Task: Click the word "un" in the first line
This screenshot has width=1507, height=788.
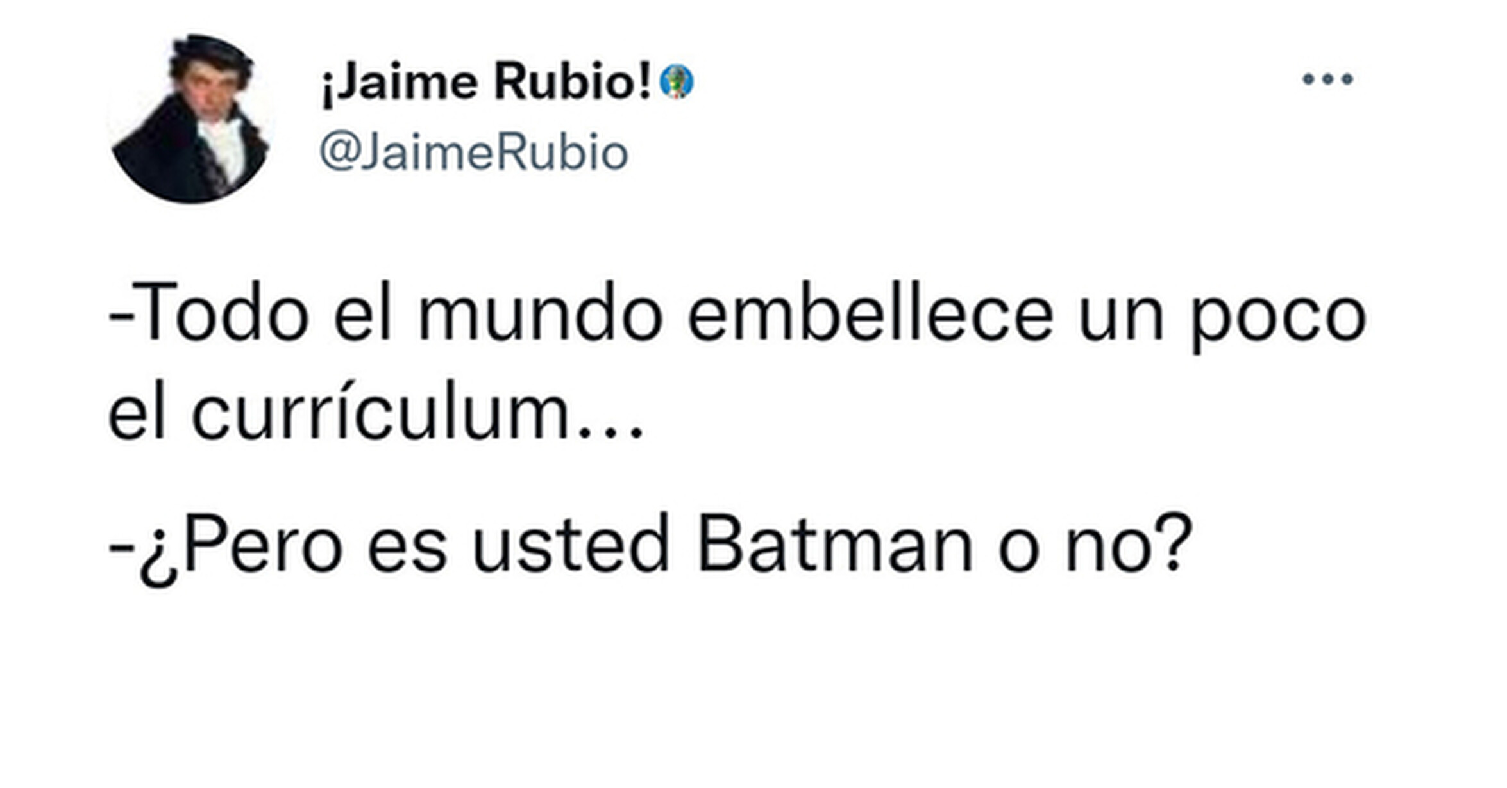Action: [1121, 320]
